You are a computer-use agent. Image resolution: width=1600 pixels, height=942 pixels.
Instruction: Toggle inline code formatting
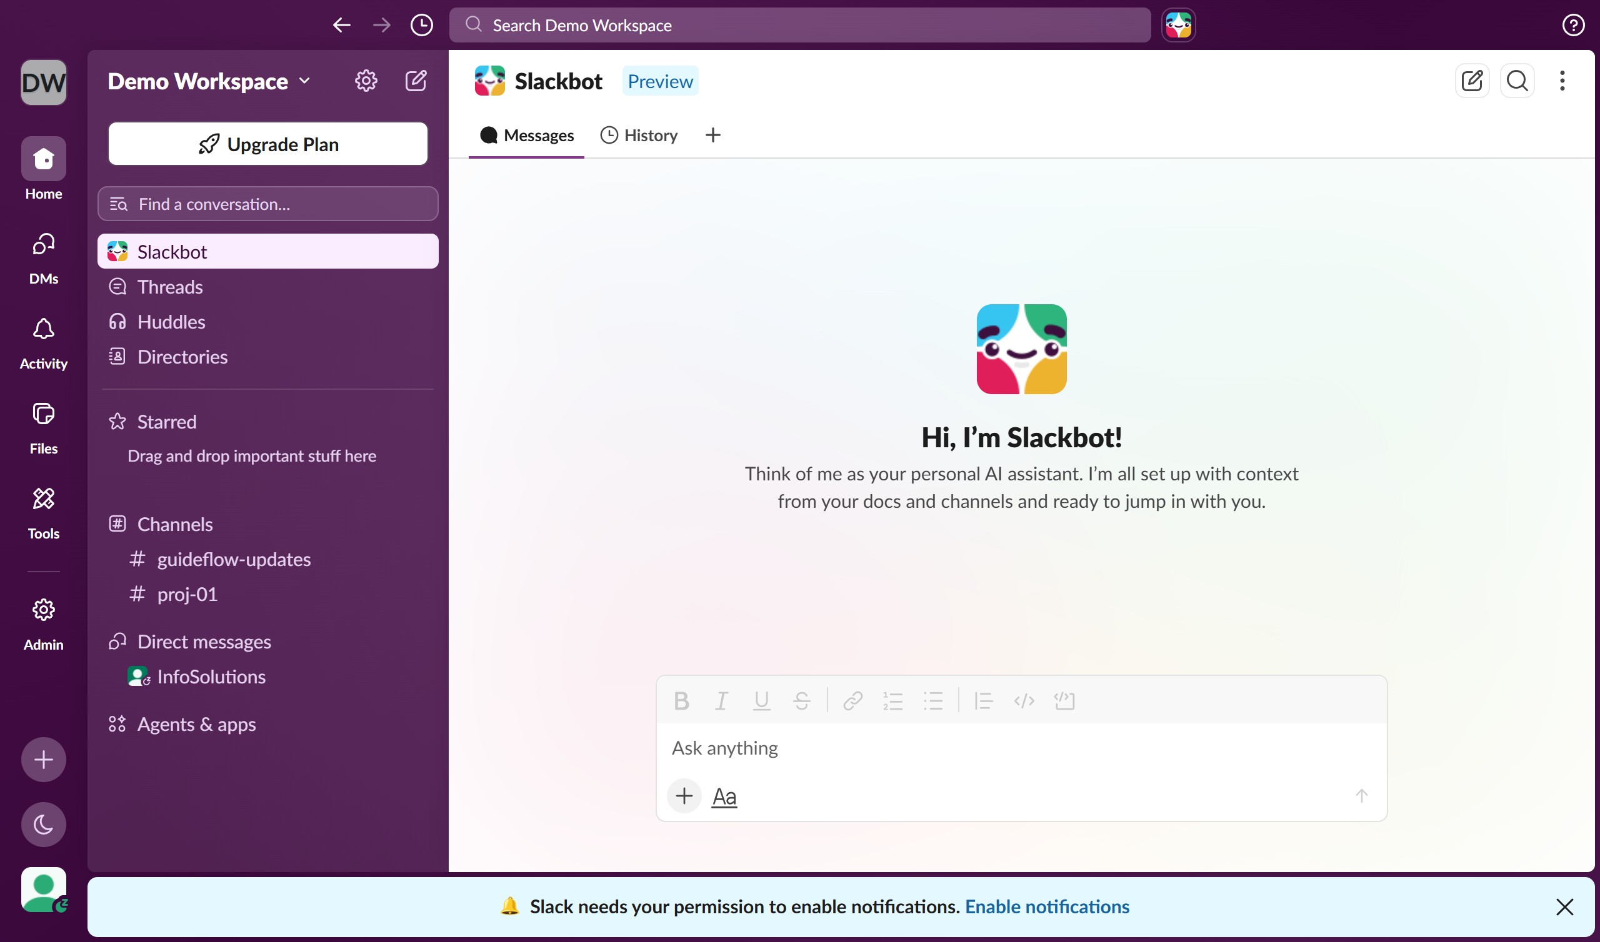(x=1024, y=701)
